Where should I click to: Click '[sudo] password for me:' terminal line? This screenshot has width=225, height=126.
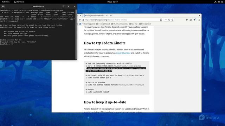11,40
